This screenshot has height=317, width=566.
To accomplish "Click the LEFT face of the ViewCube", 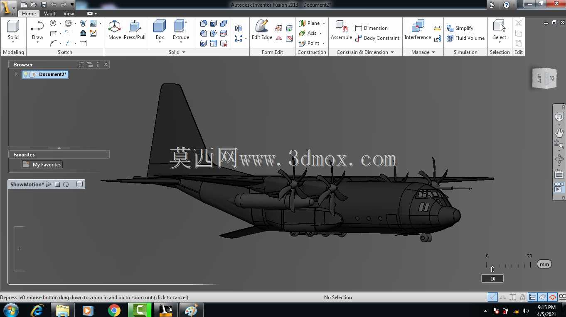I will point(539,78).
